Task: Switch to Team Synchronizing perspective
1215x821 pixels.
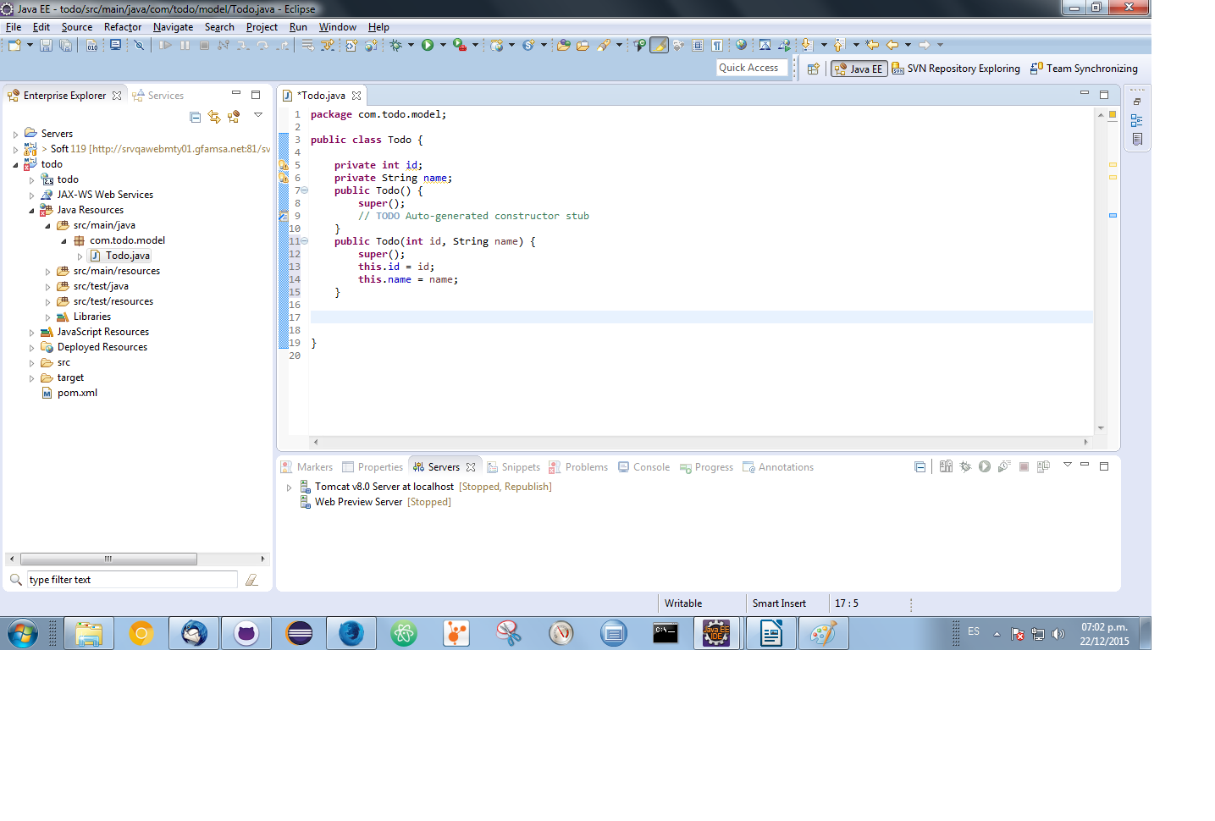Action: pyautogui.click(x=1084, y=69)
